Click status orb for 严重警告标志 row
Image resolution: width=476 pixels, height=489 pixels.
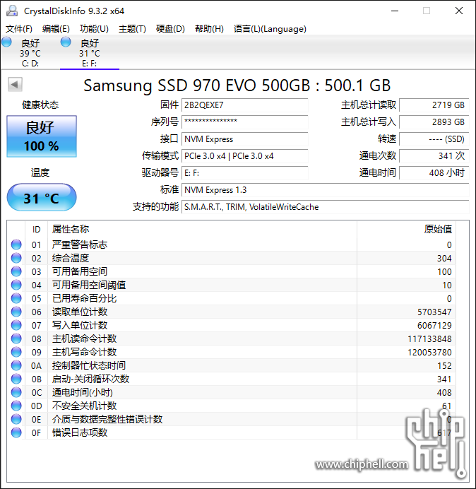click(16, 245)
